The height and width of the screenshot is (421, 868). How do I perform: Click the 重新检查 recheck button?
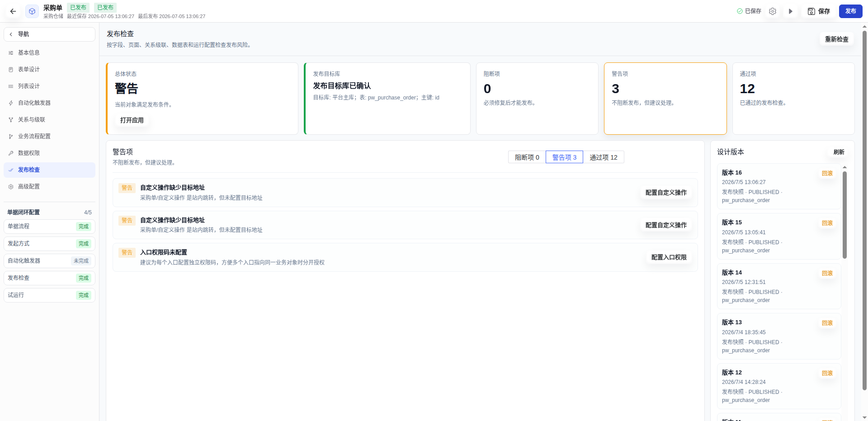tap(836, 39)
